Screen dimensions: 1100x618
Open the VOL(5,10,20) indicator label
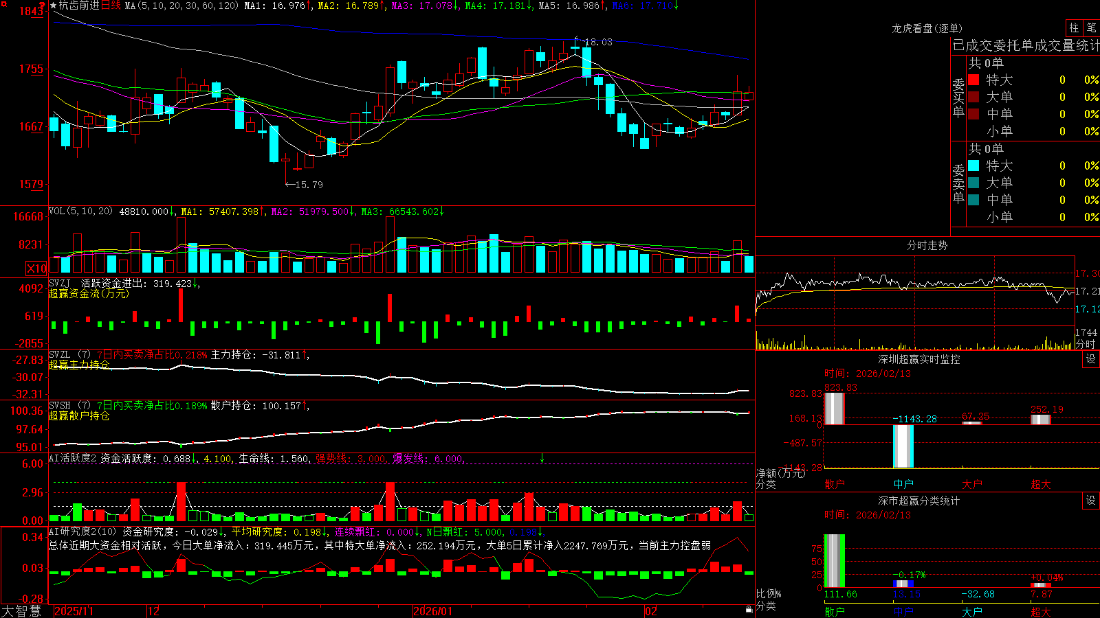[x=80, y=211]
